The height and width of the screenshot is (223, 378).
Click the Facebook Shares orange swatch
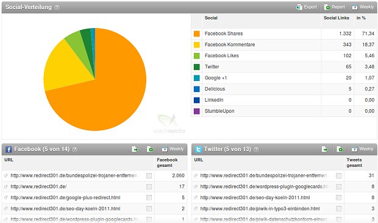click(197, 34)
